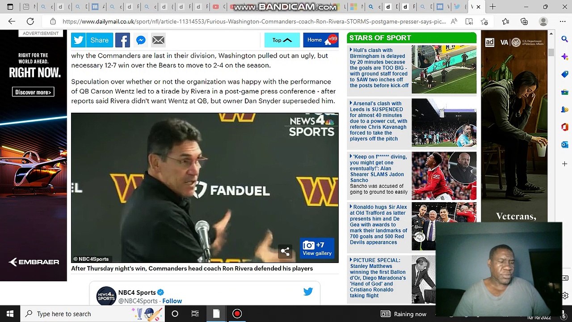View site information lock icon
Screen dimensions: 572x322
pos(53,21)
